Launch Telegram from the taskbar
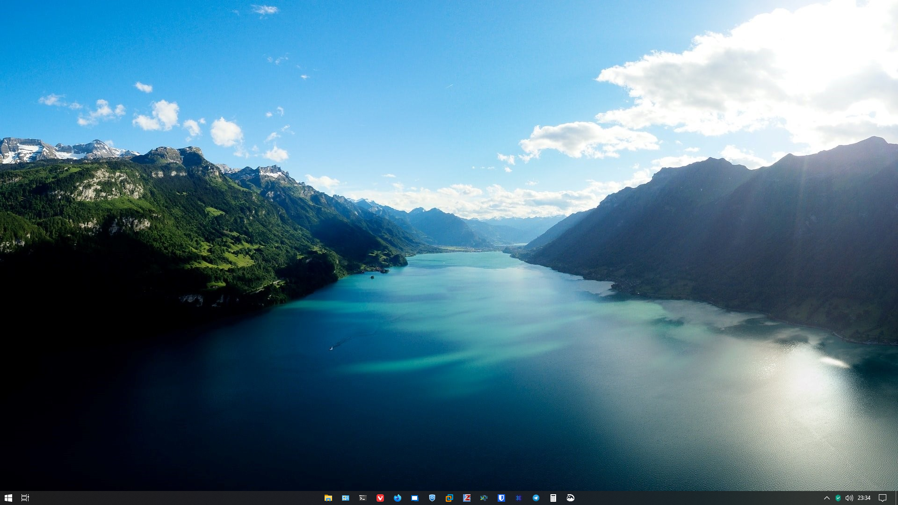Image resolution: width=898 pixels, height=505 pixels. pos(536,498)
